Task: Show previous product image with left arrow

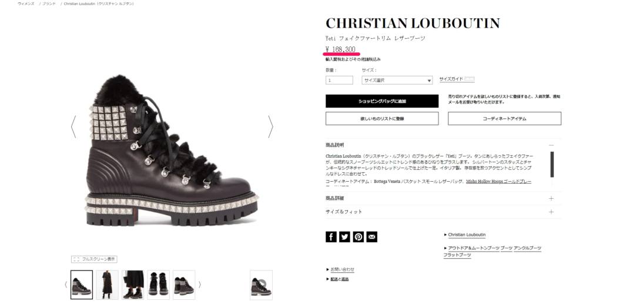Action: coord(73,127)
